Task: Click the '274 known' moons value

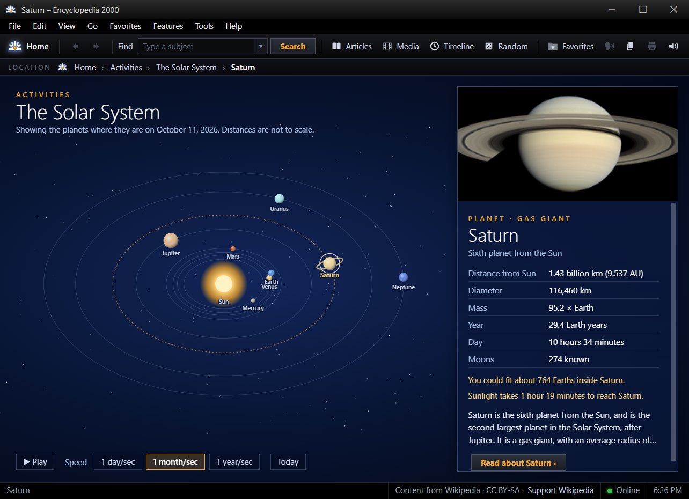Action: point(569,359)
